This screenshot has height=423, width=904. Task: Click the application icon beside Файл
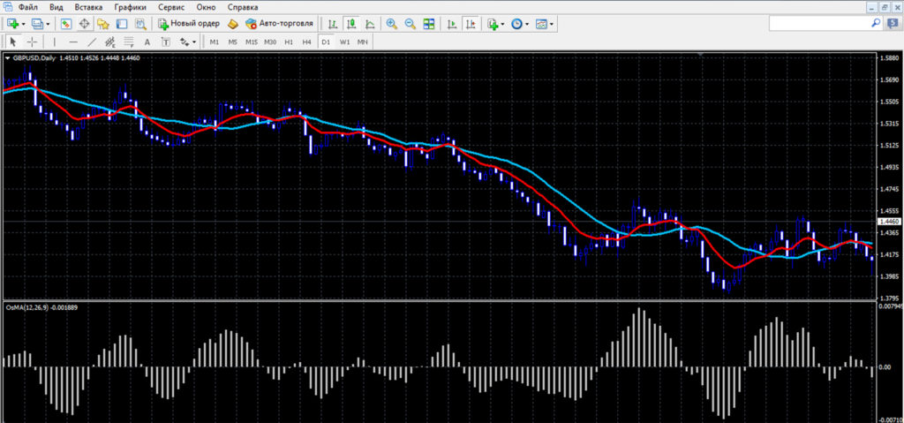[x=7, y=7]
